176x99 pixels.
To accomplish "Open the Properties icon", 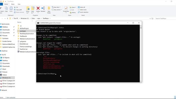I will pos(66,8).
